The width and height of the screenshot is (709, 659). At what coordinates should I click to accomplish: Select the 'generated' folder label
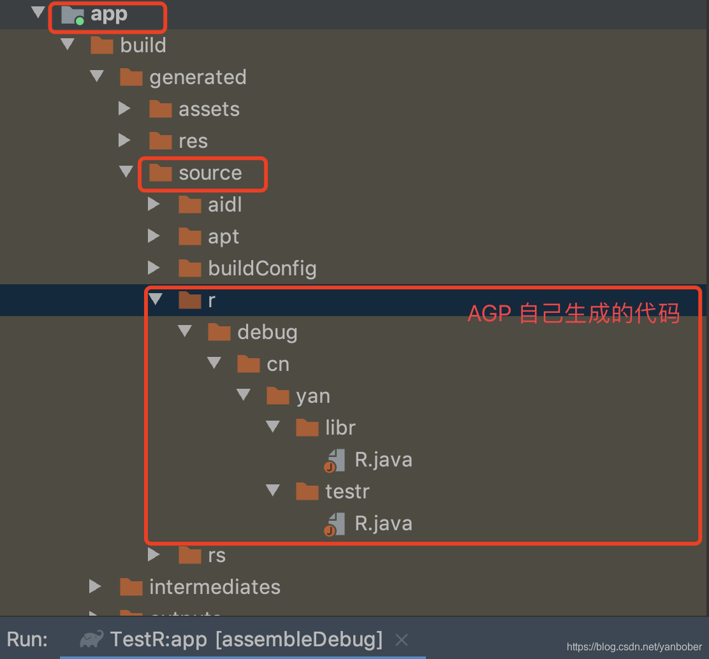point(198,78)
